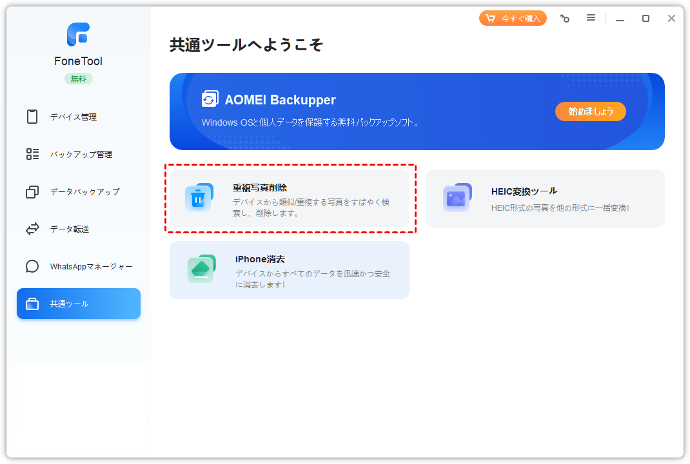This screenshot has width=690, height=464.
Task: Click the 重複写真削除 trash can icon
Action: (199, 198)
